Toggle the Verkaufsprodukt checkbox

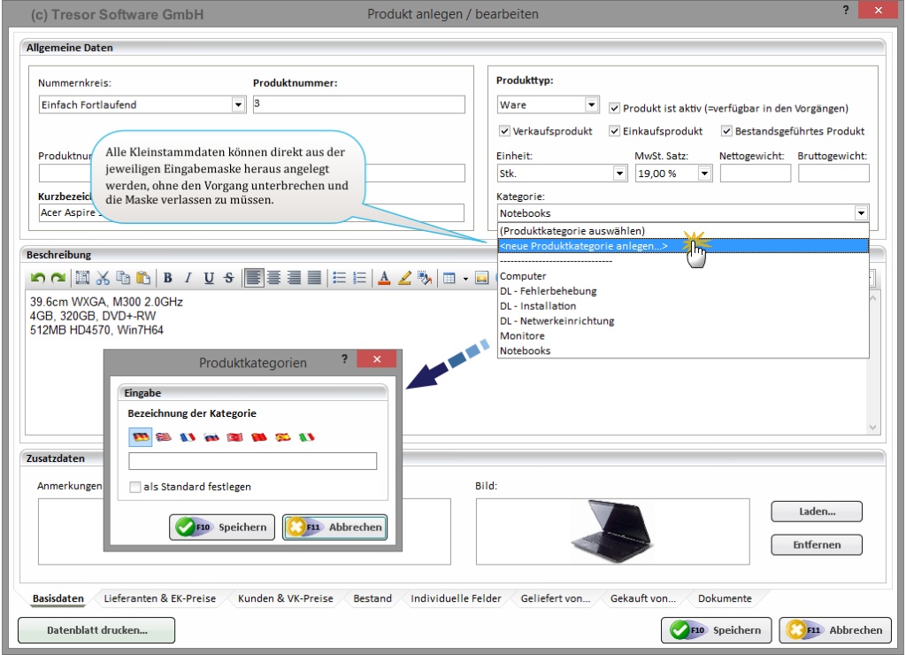tap(505, 131)
